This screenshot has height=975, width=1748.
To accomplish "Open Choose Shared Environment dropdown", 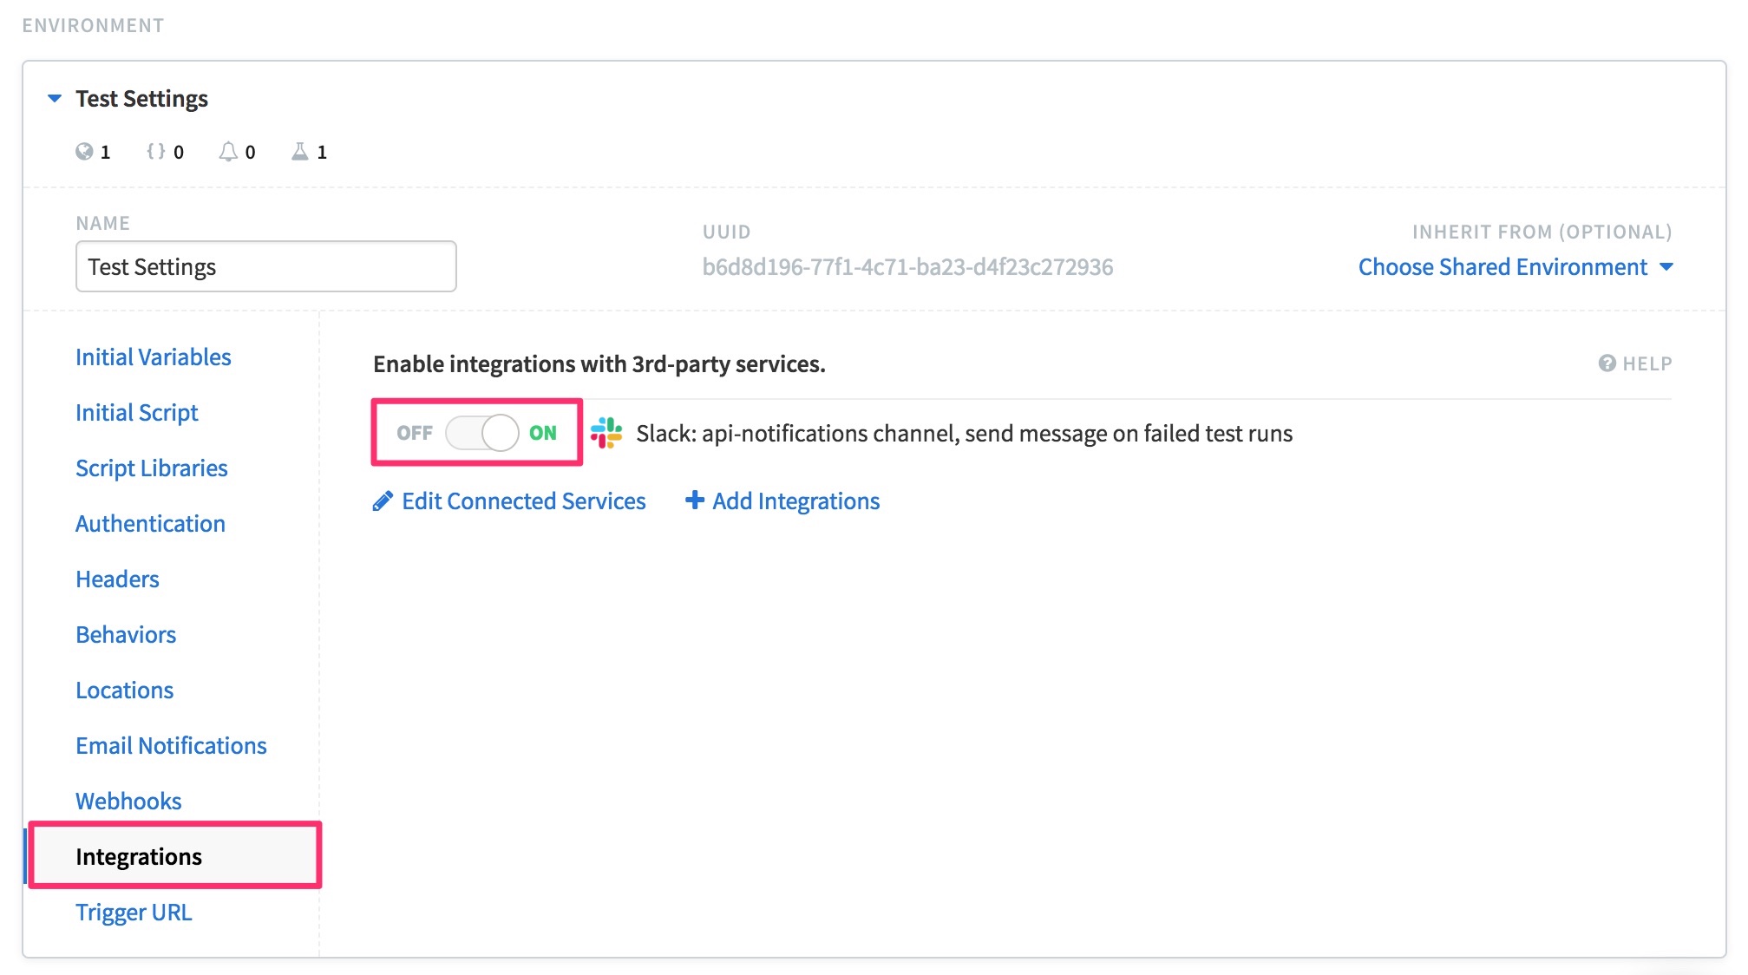I will (1515, 267).
